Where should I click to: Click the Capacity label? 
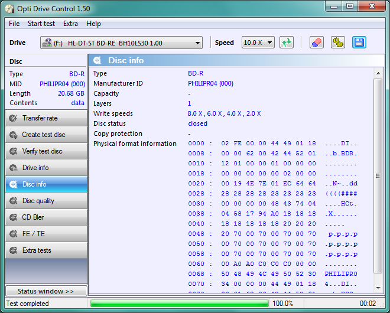coord(106,93)
